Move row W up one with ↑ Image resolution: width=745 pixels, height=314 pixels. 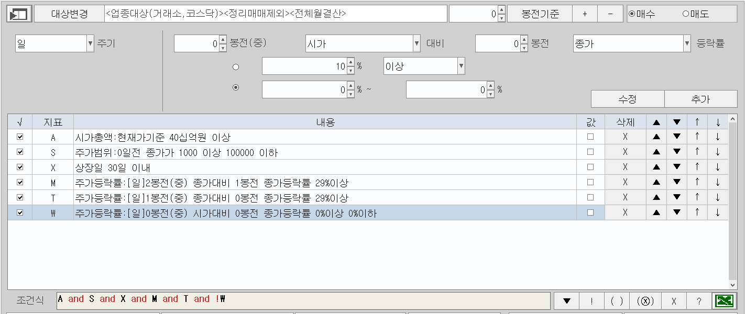pos(697,213)
